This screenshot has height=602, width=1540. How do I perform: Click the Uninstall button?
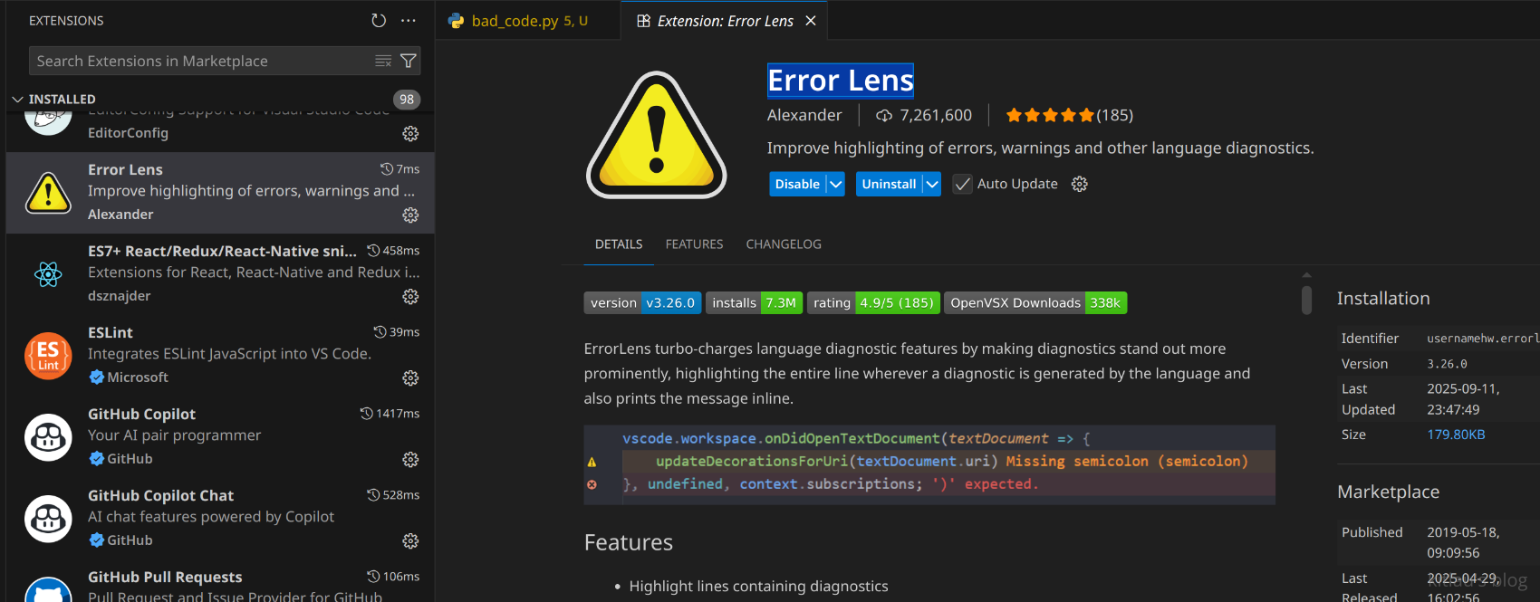tap(888, 184)
